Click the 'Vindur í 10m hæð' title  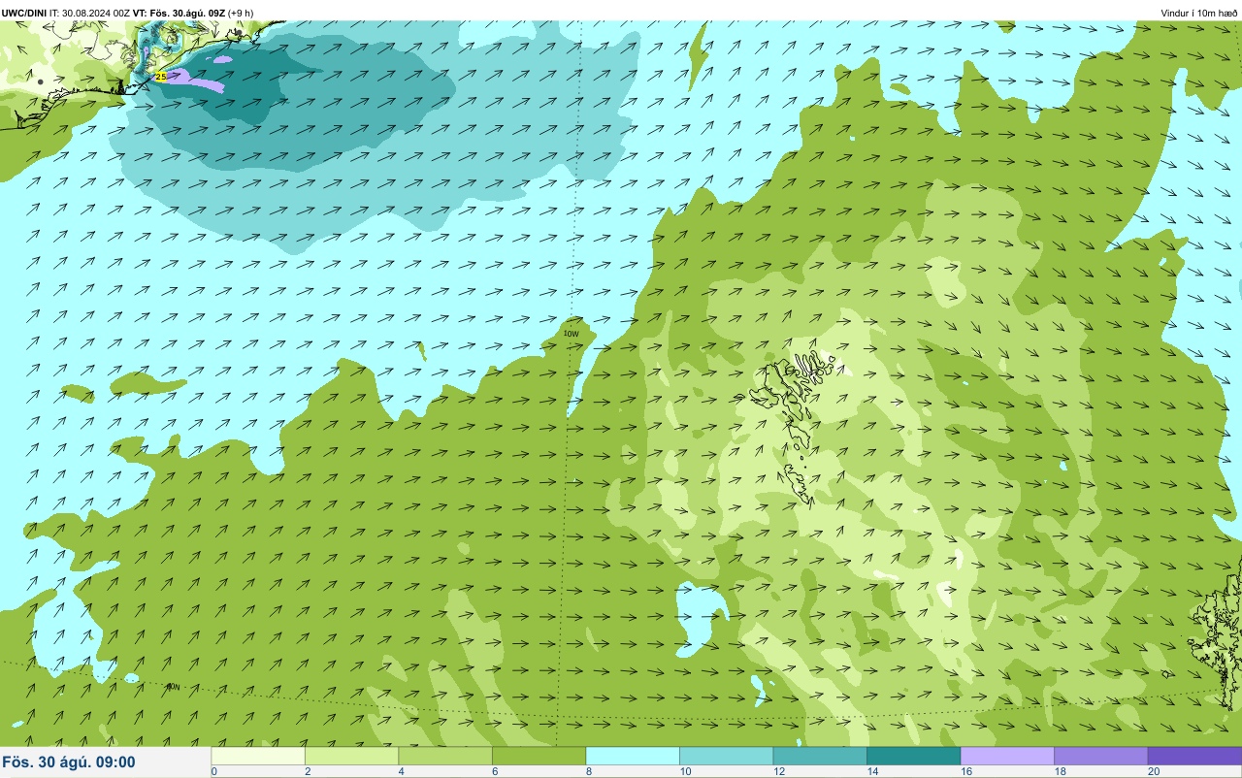1198,13
